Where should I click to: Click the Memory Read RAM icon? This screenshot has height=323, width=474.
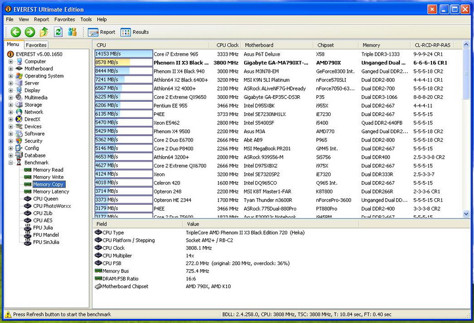(x=28, y=170)
